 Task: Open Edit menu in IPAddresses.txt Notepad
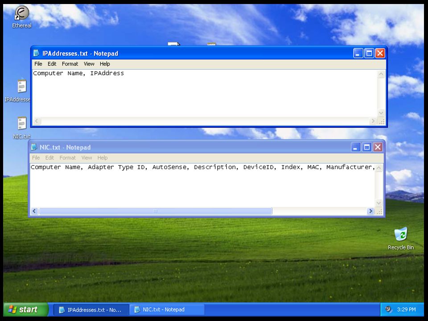coord(52,64)
